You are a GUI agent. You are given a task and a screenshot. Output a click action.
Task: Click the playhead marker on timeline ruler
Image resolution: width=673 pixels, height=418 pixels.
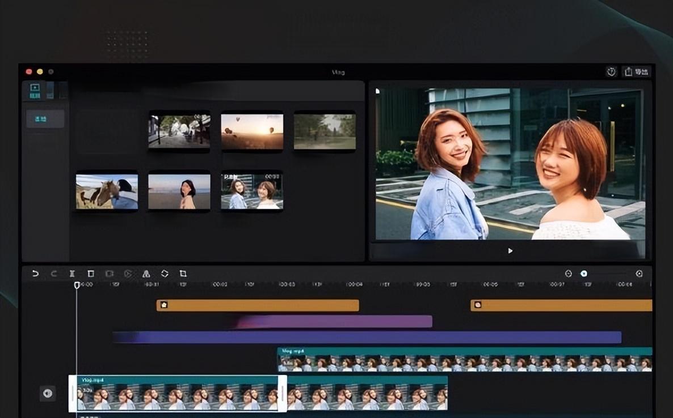(x=77, y=285)
